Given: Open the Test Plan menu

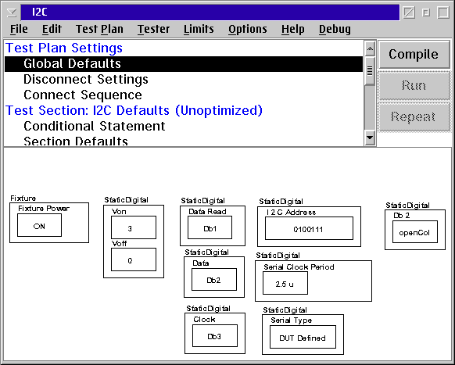Looking at the screenshot, I should coord(99,29).
